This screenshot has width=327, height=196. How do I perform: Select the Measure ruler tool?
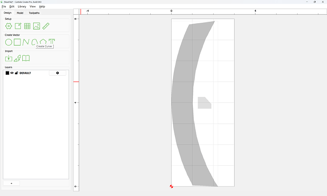coord(46,26)
